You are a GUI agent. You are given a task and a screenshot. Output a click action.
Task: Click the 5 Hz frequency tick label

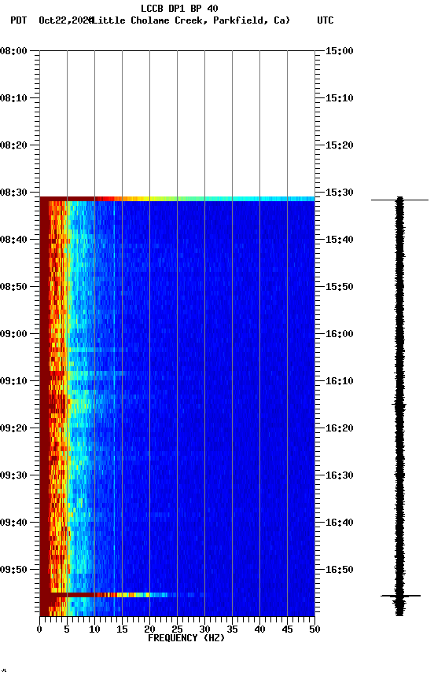67,629
